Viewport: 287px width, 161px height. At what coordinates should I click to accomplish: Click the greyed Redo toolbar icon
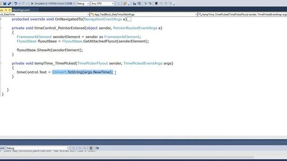pyautogui.click(x=23, y=4)
